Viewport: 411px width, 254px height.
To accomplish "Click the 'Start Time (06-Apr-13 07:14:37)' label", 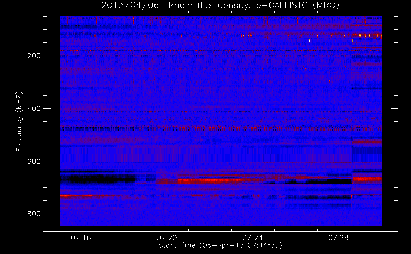I will tap(220, 245).
